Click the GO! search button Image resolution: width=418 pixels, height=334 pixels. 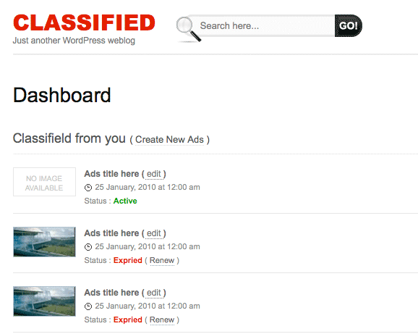pyautogui.click(x=348, y=25)
